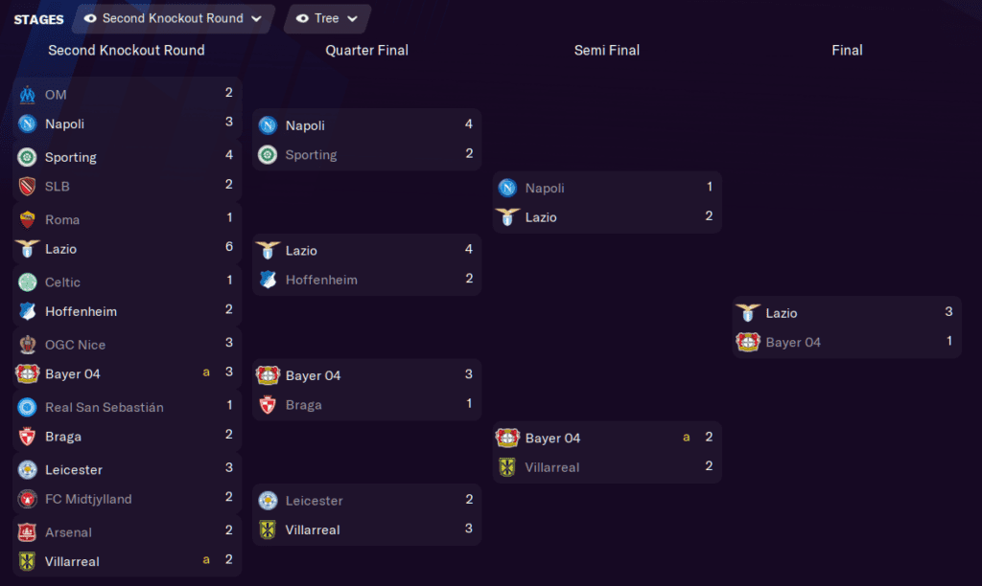Open the Tree view dropdown

327,18
